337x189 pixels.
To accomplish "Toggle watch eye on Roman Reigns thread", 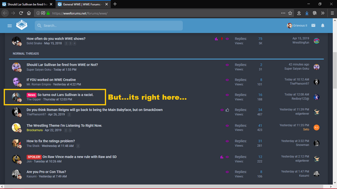I will coord(222,110).
